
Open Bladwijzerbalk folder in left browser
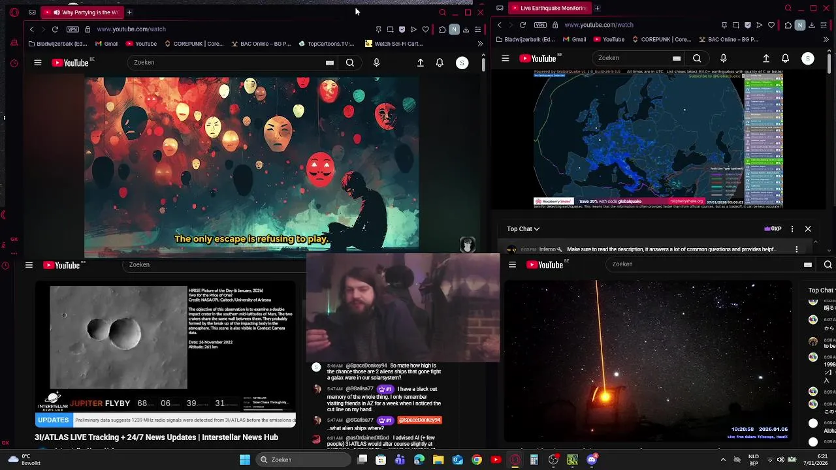(x=58, y=44)
